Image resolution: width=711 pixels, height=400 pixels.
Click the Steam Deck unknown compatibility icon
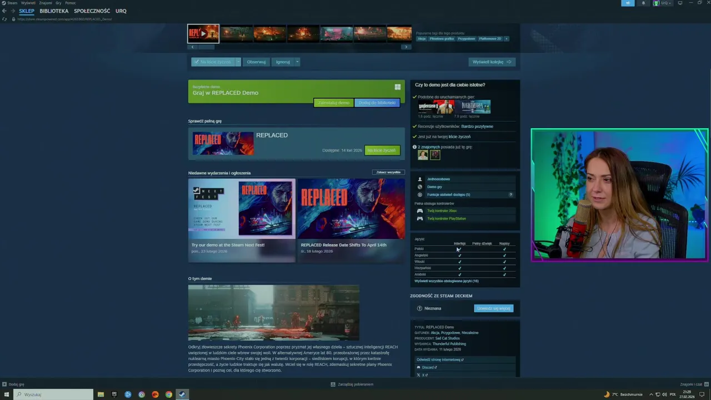click(x=419, y=308)
